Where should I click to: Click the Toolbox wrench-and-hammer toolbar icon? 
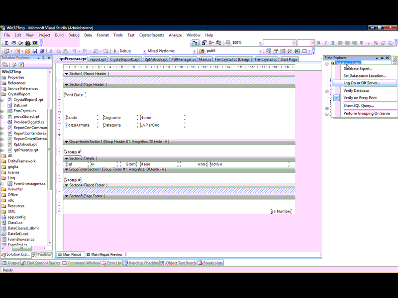click(x=290, y=51)
